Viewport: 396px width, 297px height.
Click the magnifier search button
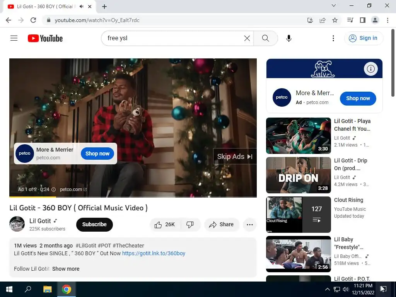pyautogui.click(x=265, y=38)
